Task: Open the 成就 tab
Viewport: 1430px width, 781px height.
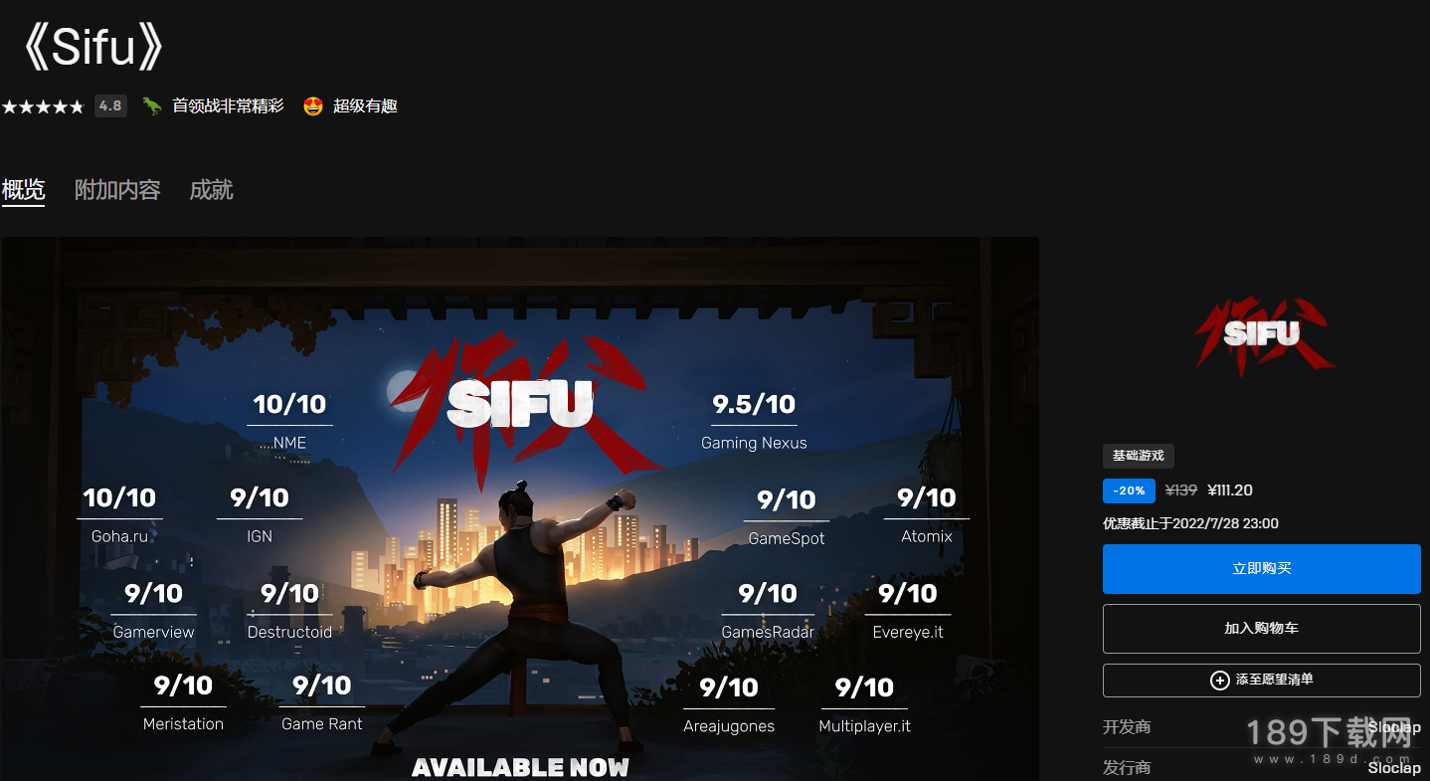Action: click(x=211, y=190)
